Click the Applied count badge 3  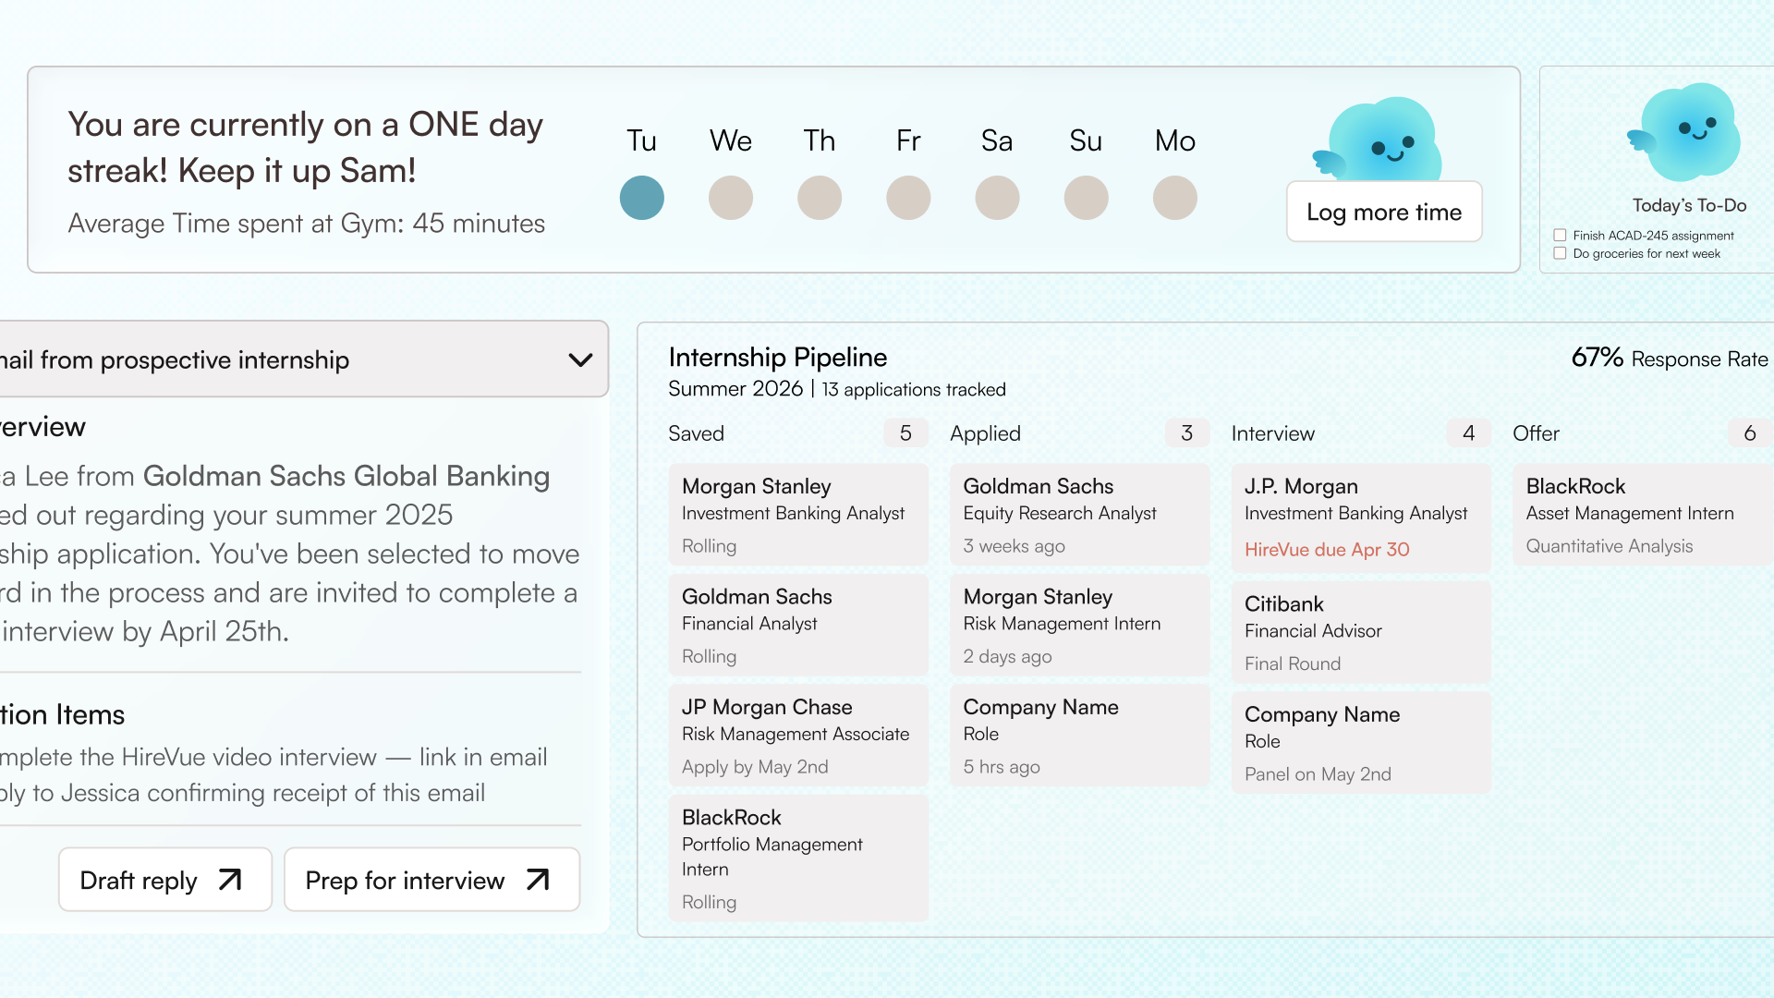[x=1187, y=433]
